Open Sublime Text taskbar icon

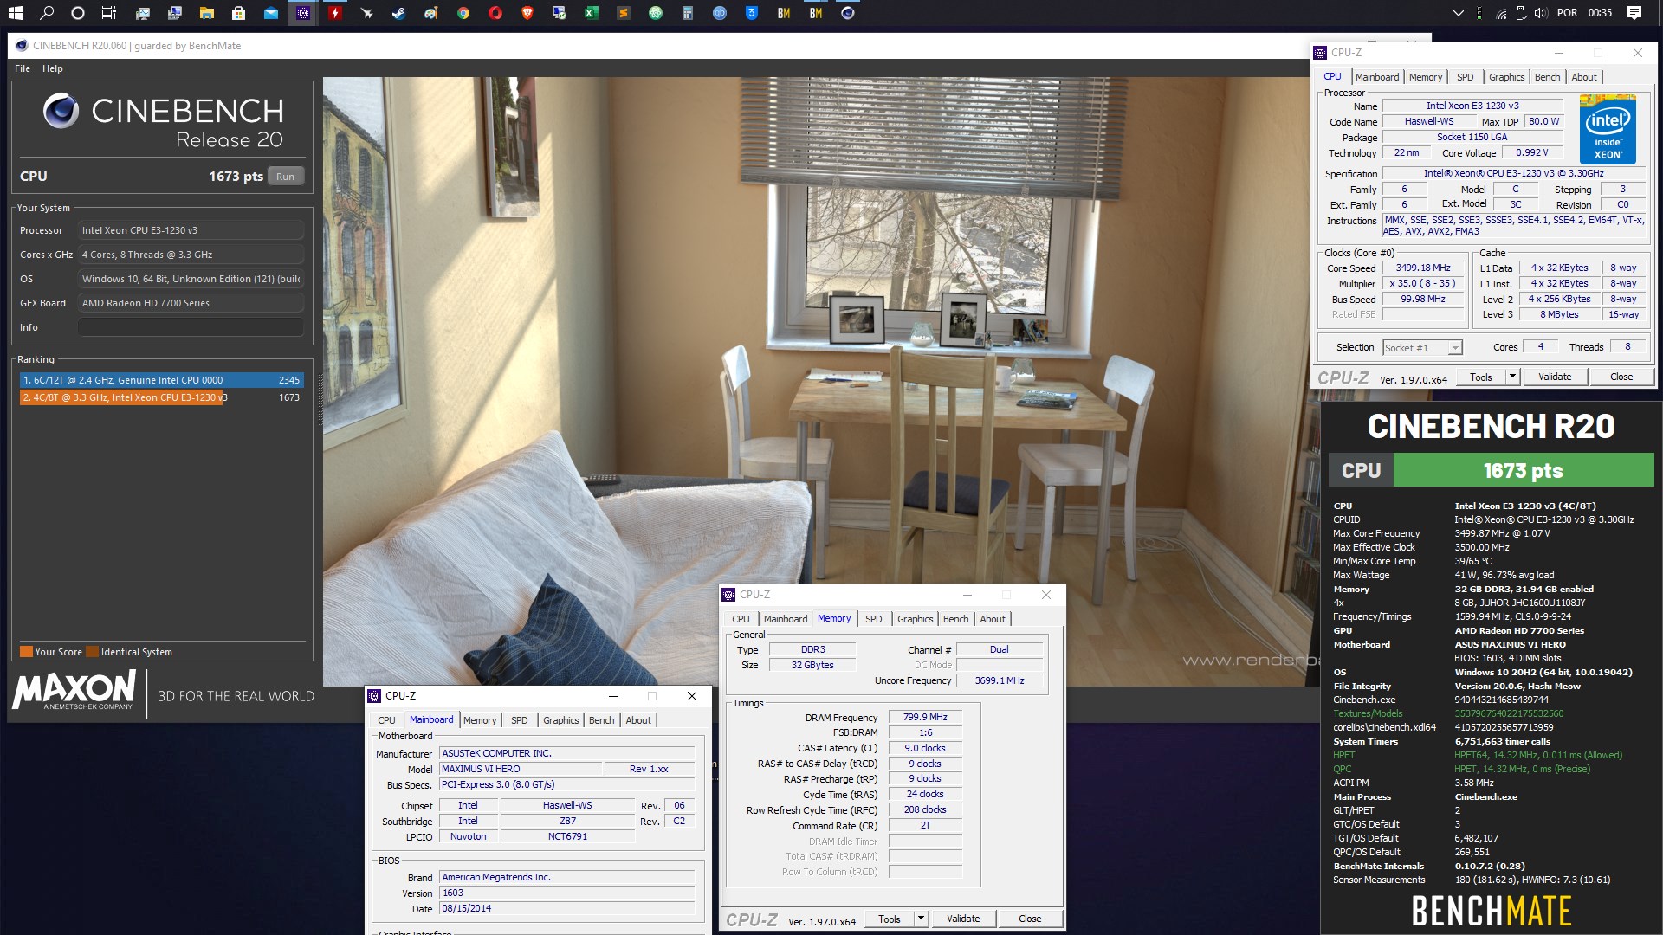coord(624,13)
